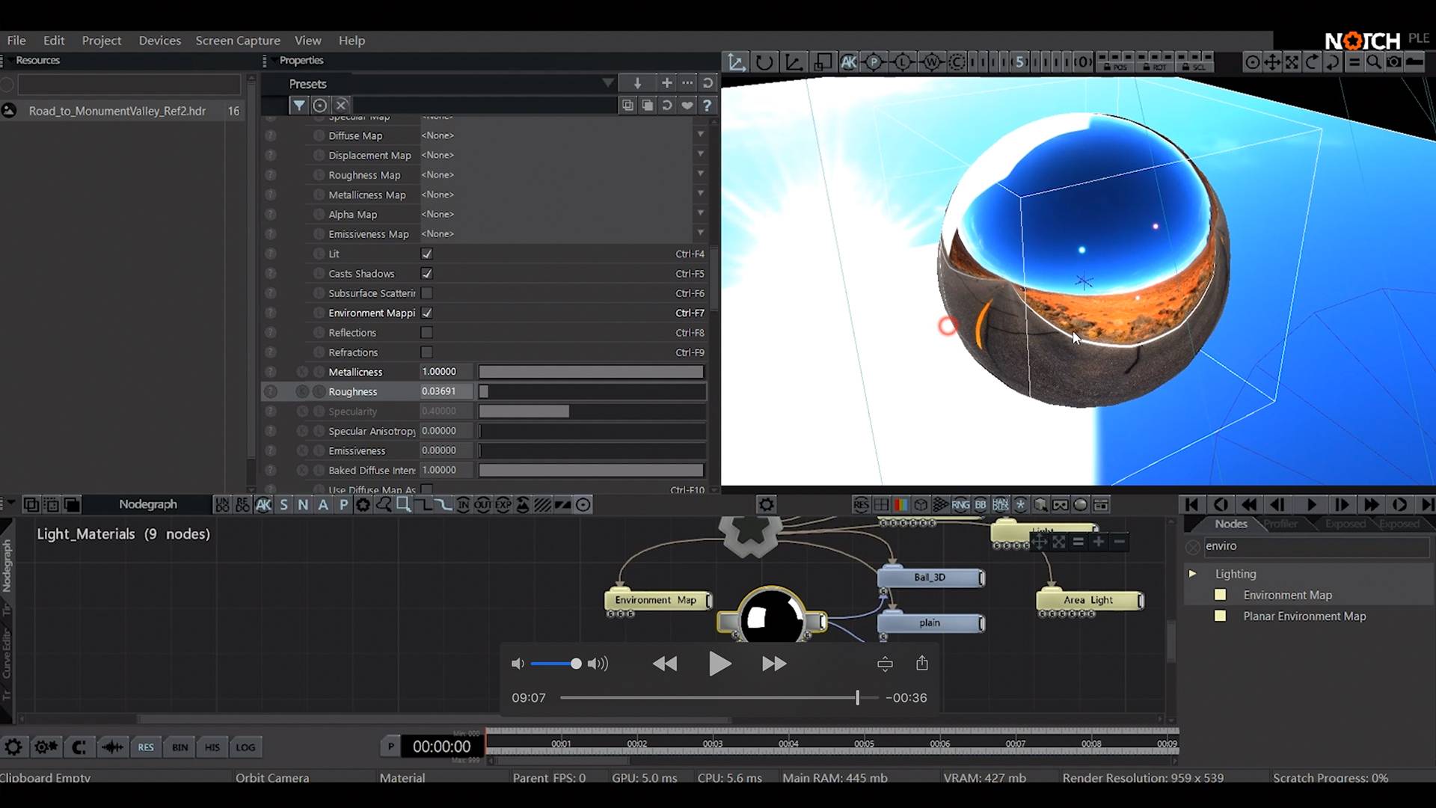This screenshot has width=1436, height=808.
Task: Open the Diffuse Map dropdown
Action: pyautogui.click(x=701, y=135)
